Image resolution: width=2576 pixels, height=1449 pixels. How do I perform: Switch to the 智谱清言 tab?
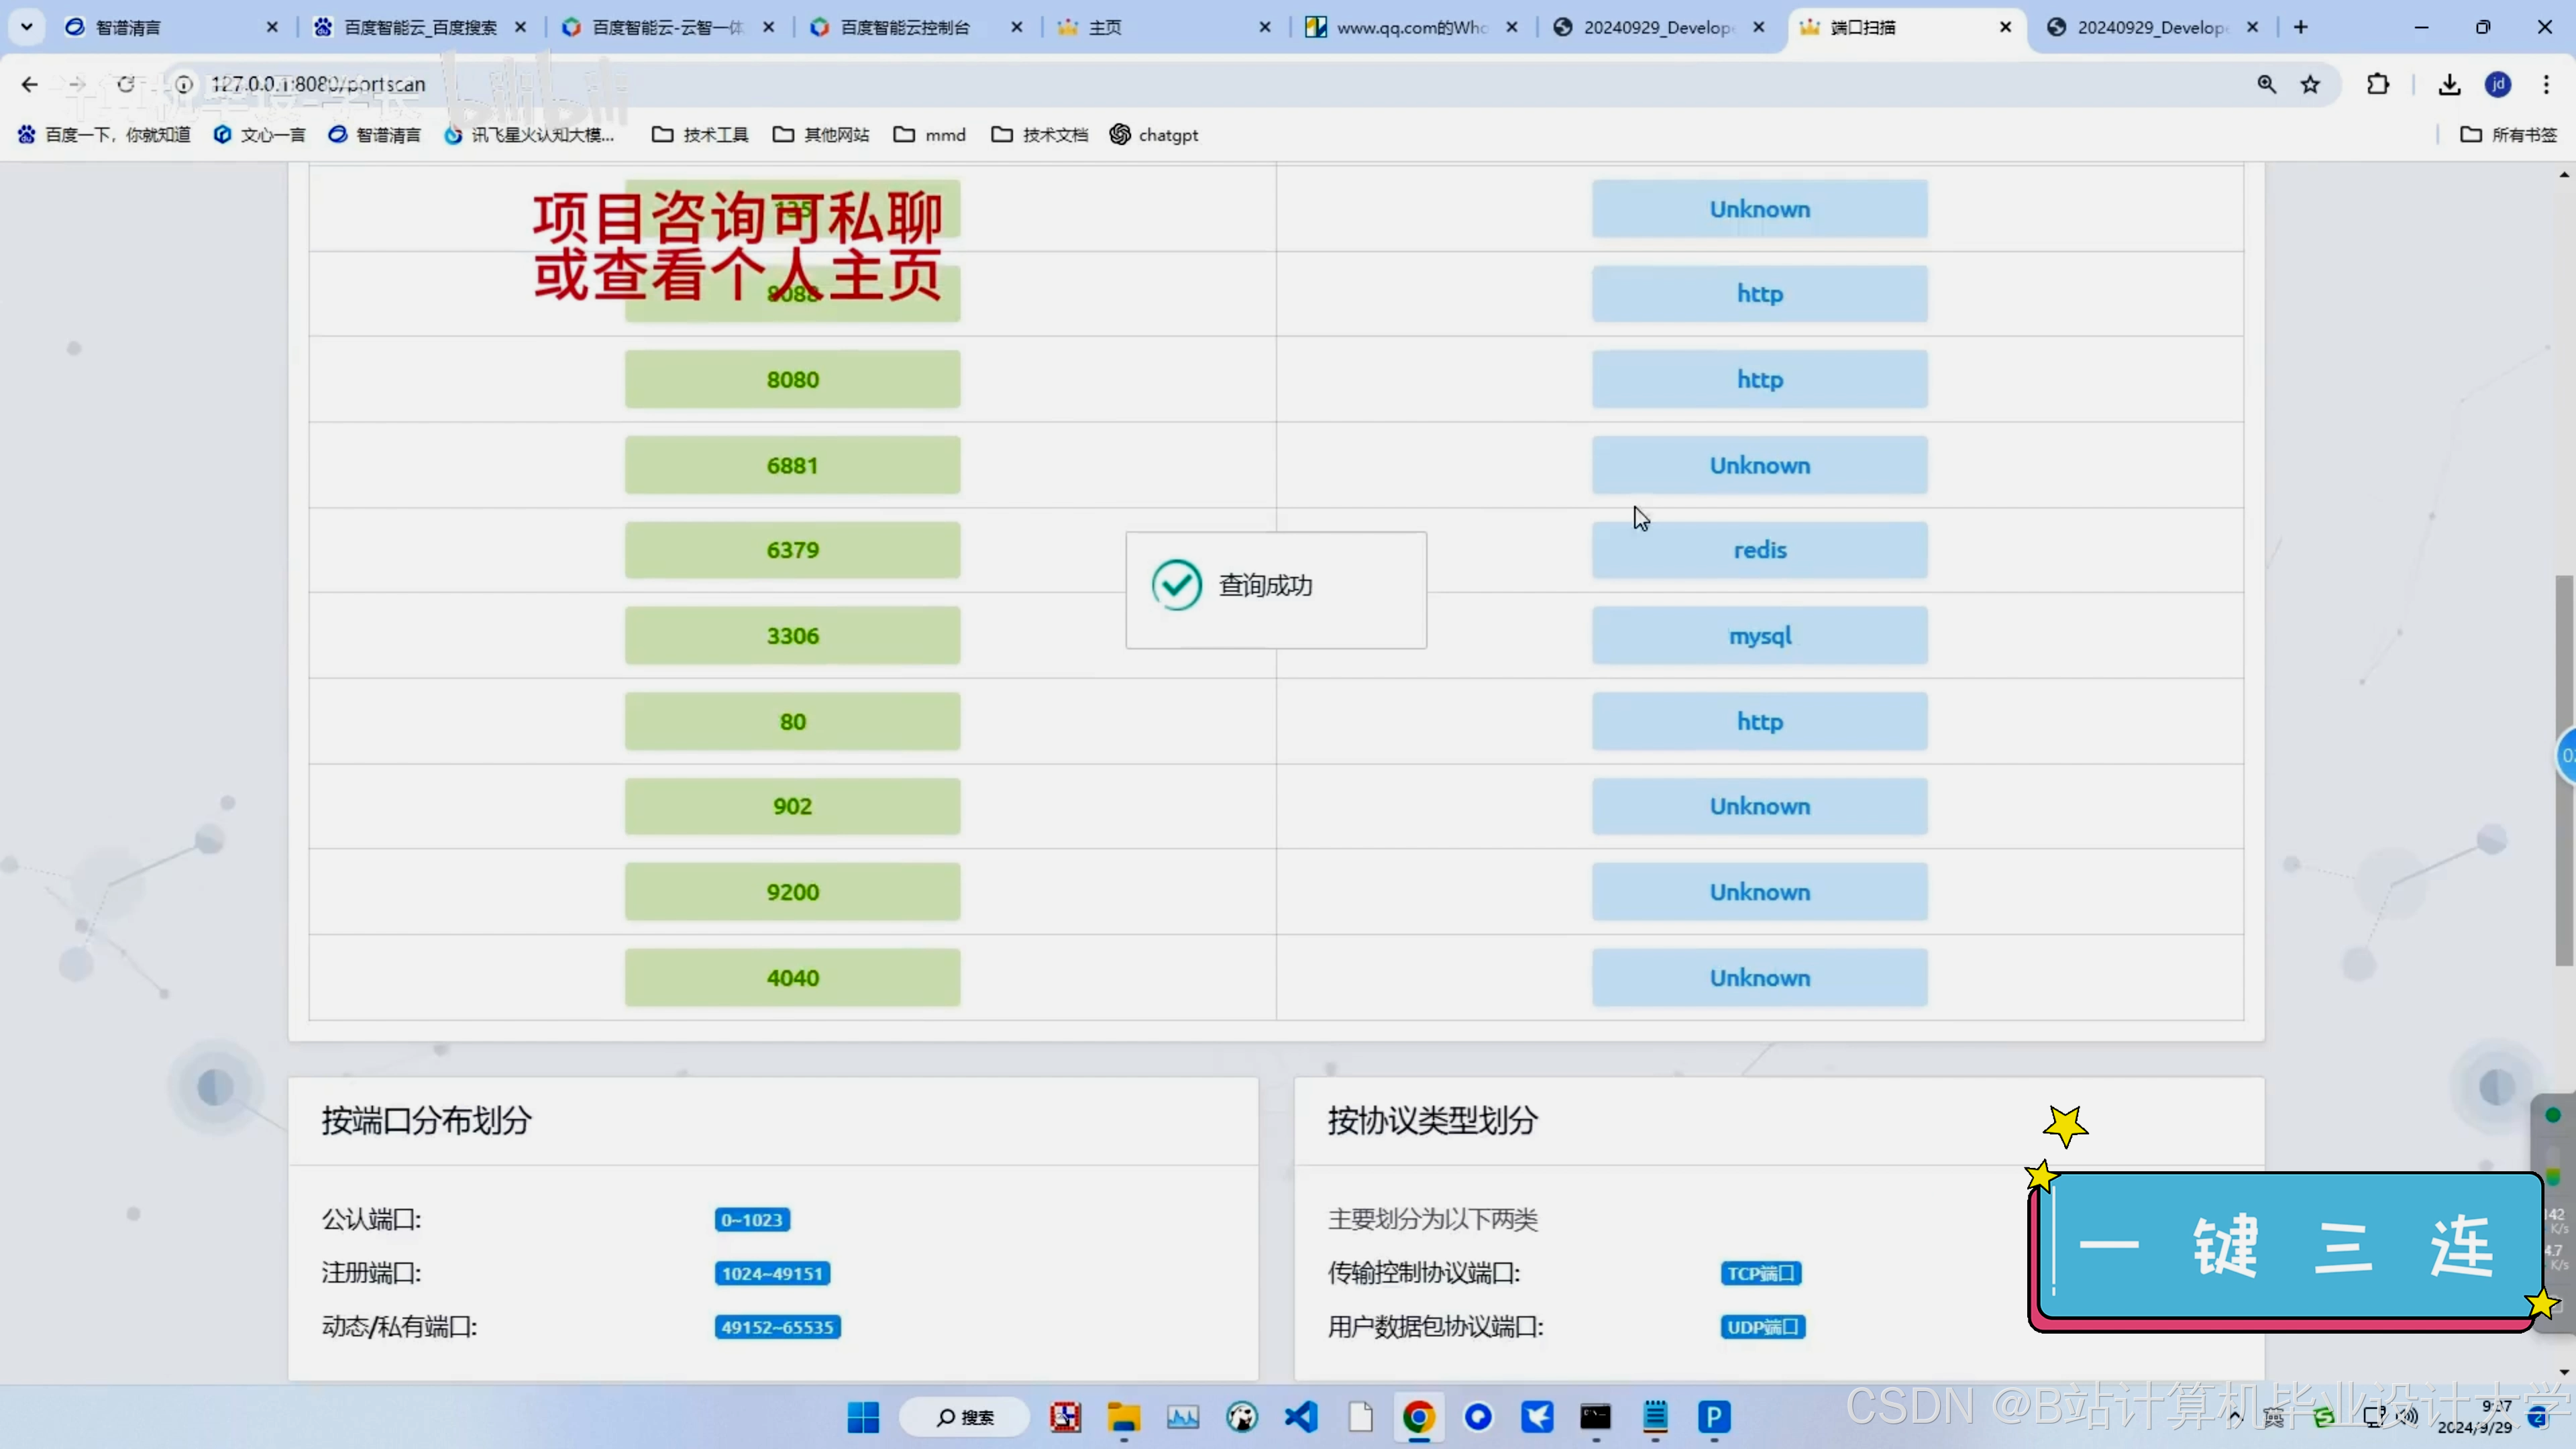(128, 27)
